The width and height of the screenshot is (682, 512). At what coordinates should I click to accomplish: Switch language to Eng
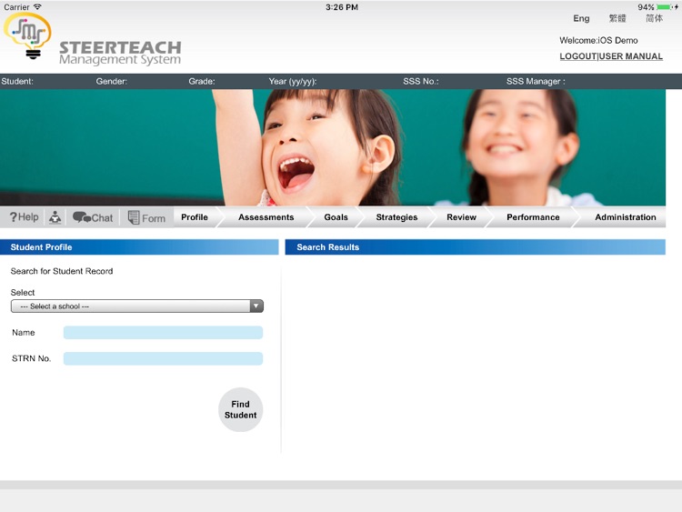tap(581, 18)
